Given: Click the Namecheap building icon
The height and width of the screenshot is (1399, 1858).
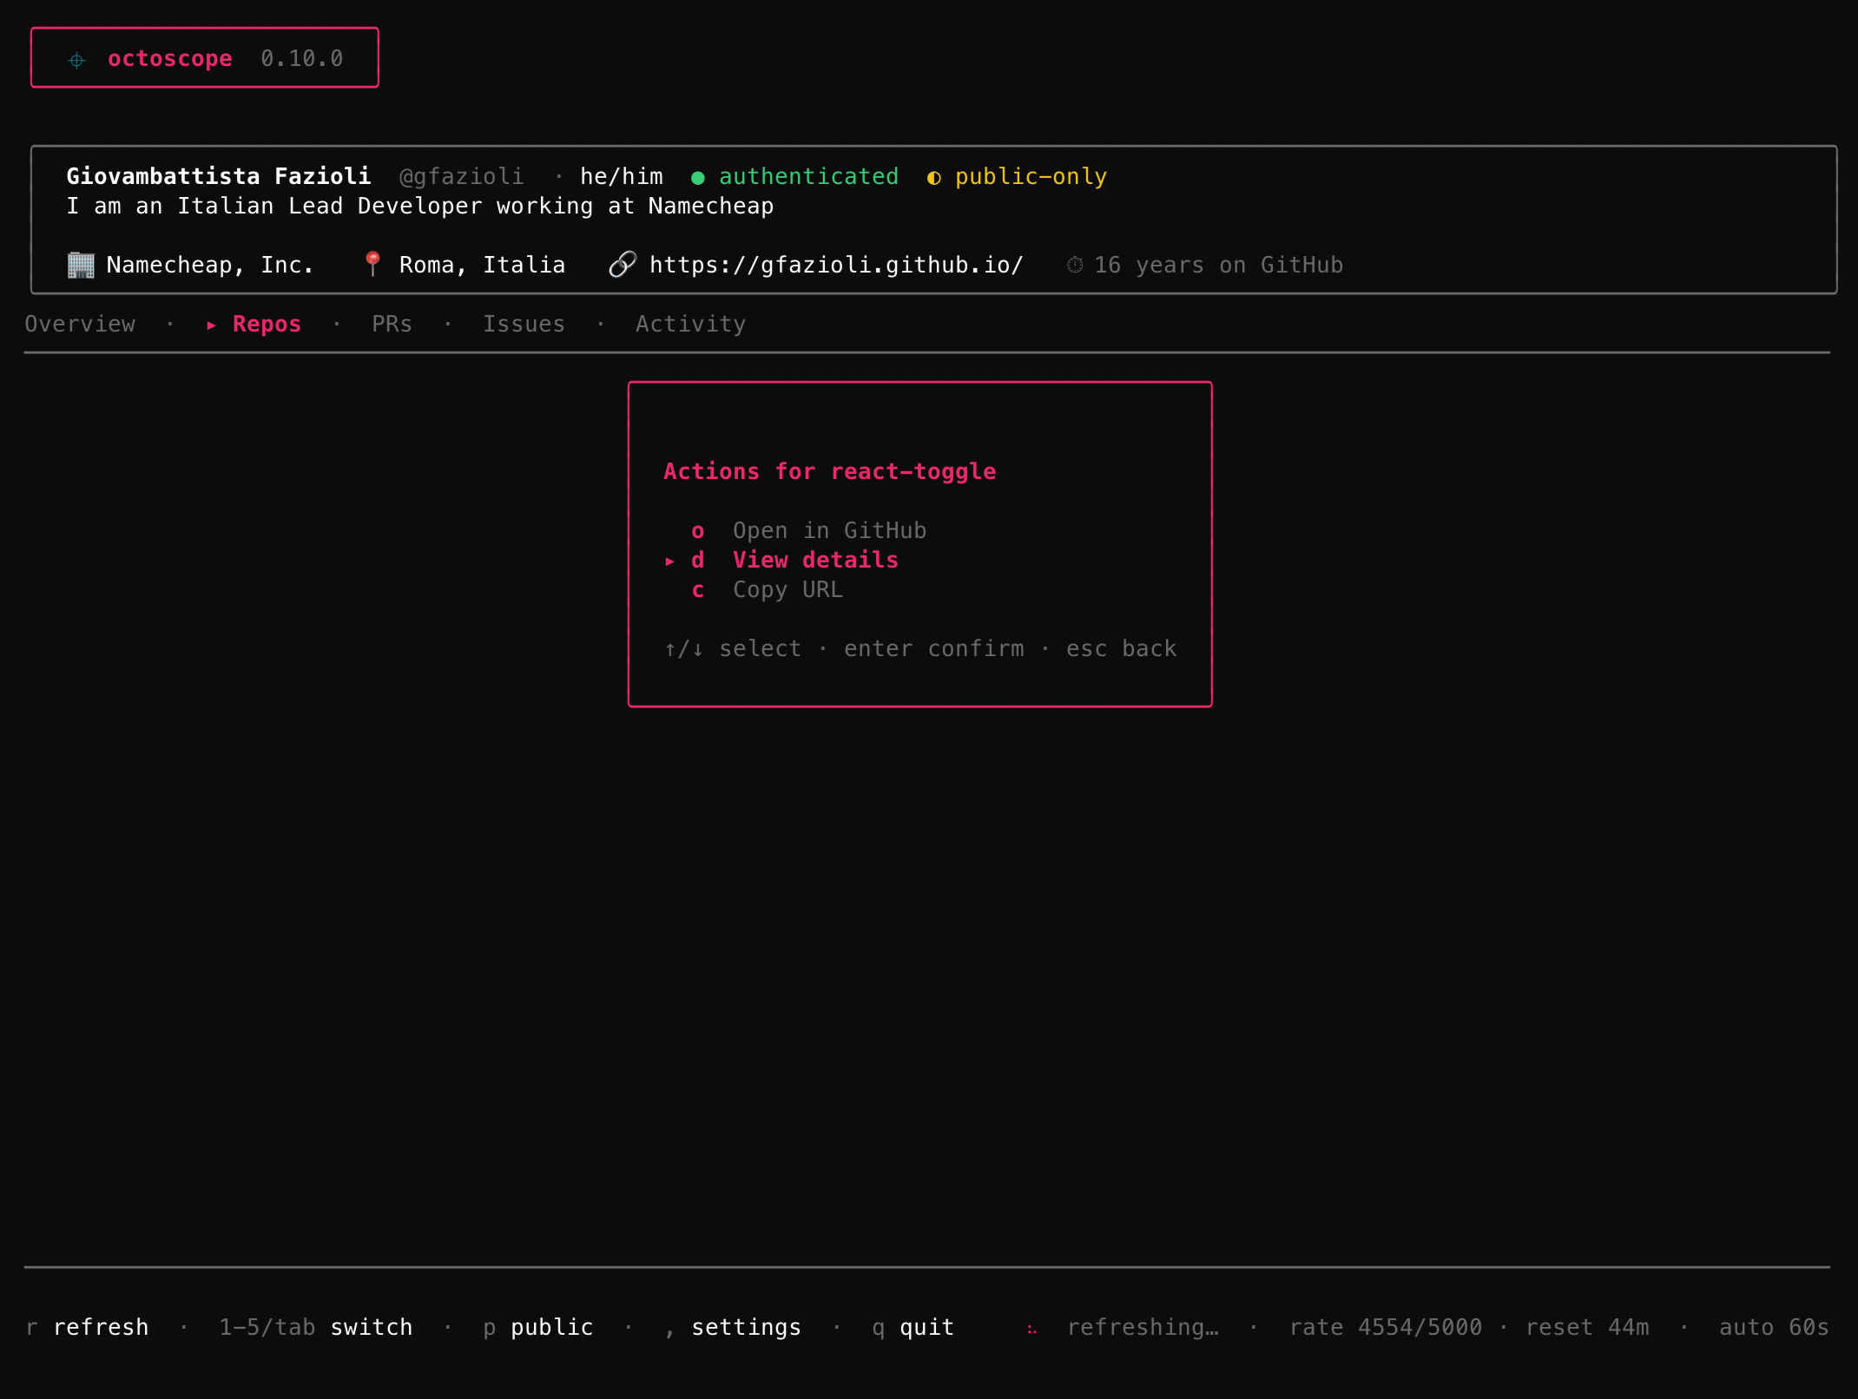Looking at the screenshot, I should 81,265.
